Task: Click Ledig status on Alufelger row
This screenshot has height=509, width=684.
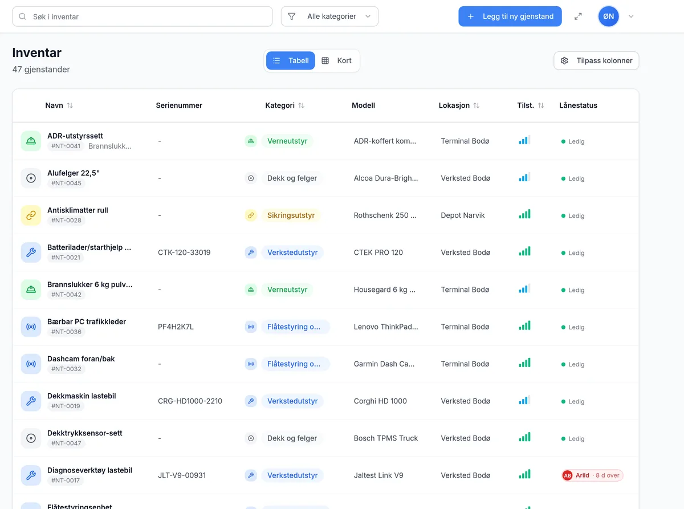Action: coord(573,178)
